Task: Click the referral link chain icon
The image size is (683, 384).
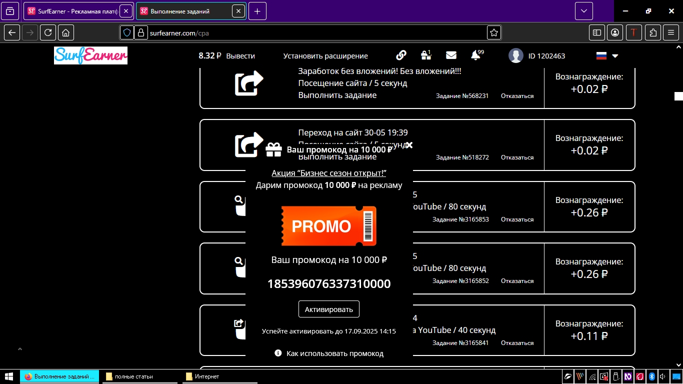Action: click(401, 55)
